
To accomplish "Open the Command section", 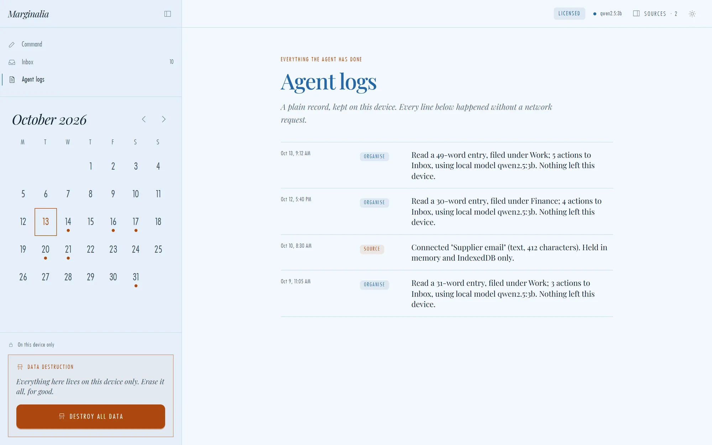I will pos(91,44).
